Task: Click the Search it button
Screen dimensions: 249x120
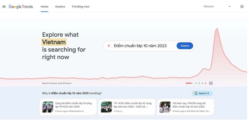Action: 202,93
